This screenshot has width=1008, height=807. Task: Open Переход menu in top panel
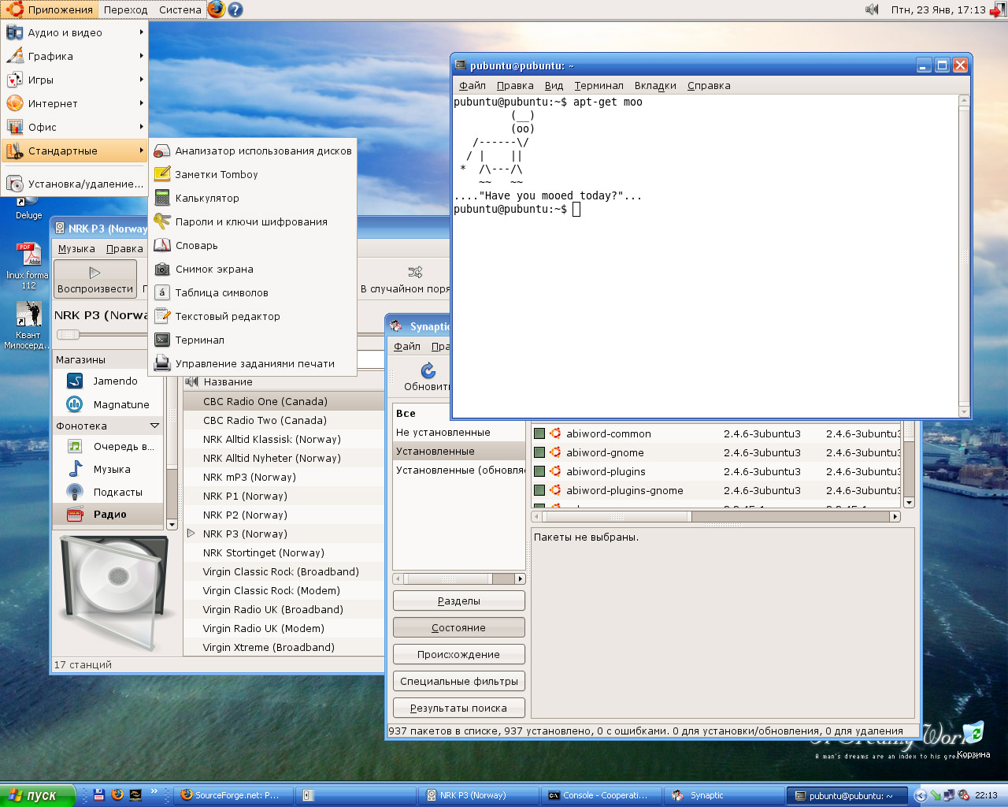tap(126, 9)
